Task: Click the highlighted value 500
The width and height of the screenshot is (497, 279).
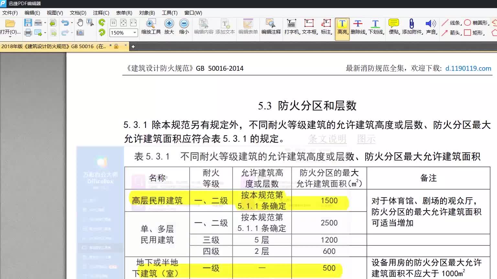Action: (329, 268)
